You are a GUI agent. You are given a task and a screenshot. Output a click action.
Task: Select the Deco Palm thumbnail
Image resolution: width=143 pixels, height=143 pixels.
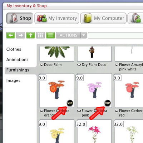pyautogui.click(x=57, y=54)
